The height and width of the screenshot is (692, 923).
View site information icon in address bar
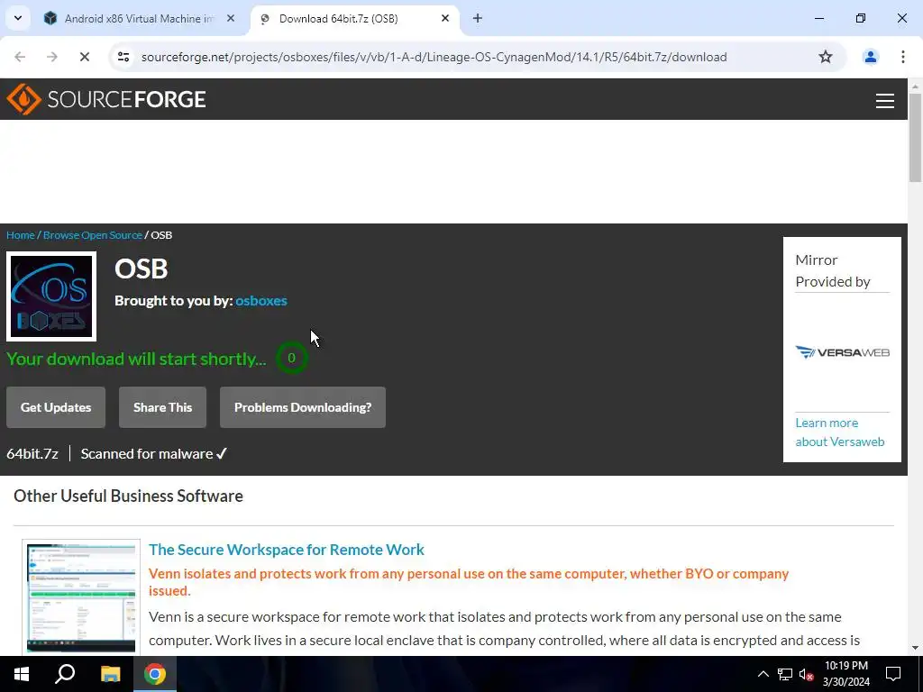[x=123, y=57]
